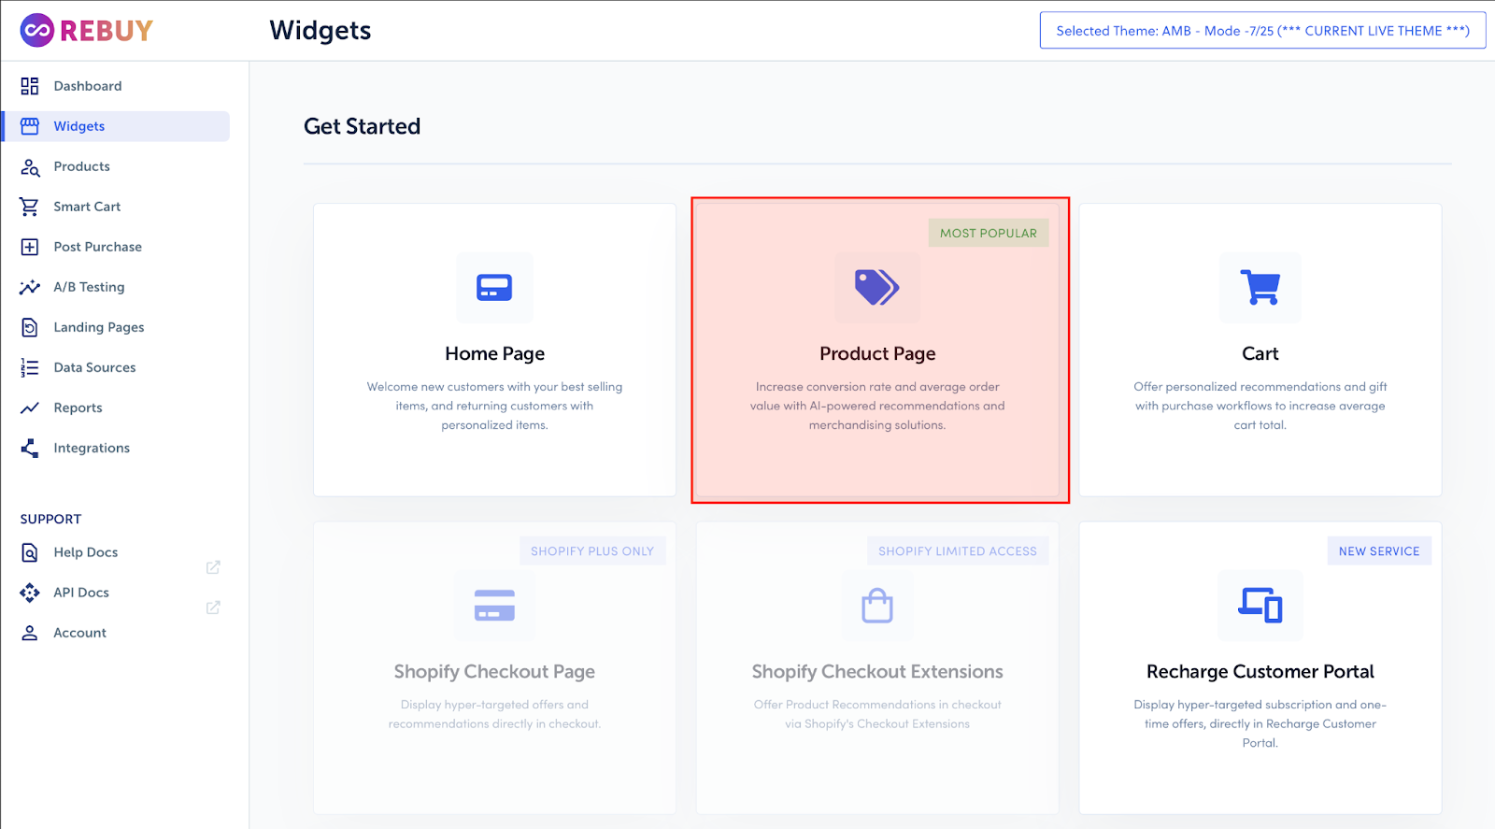Click the A/B Testing chart icon
Image resolution: width=1495 pixels, height=829 pixels.
click(30, 287)
